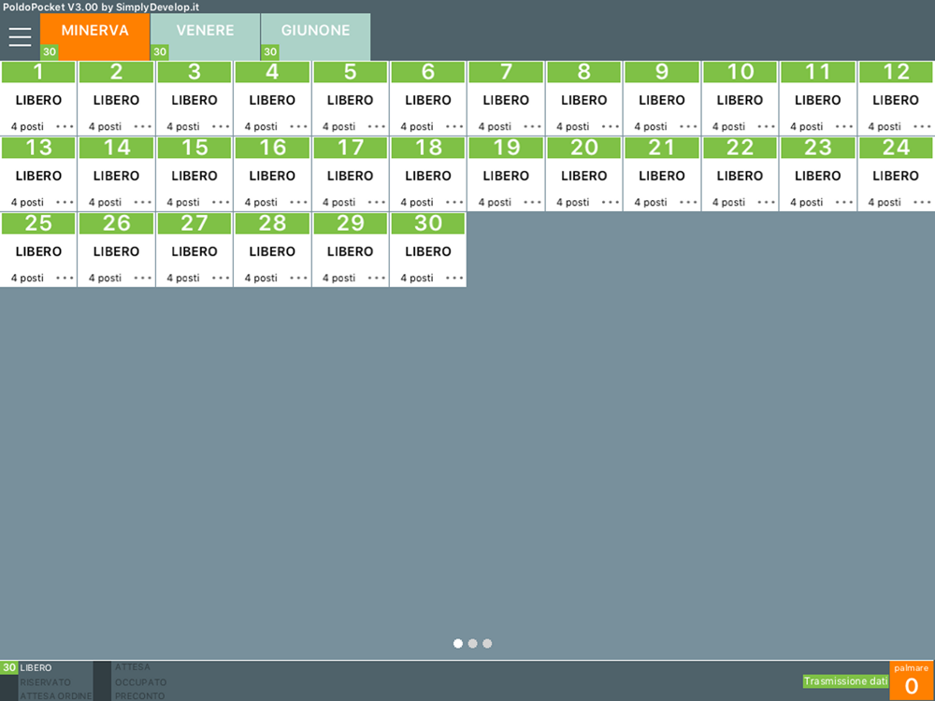935x701 pixels.
Task: Switch to the MINERVA room tab
Action: coord(94,37)
